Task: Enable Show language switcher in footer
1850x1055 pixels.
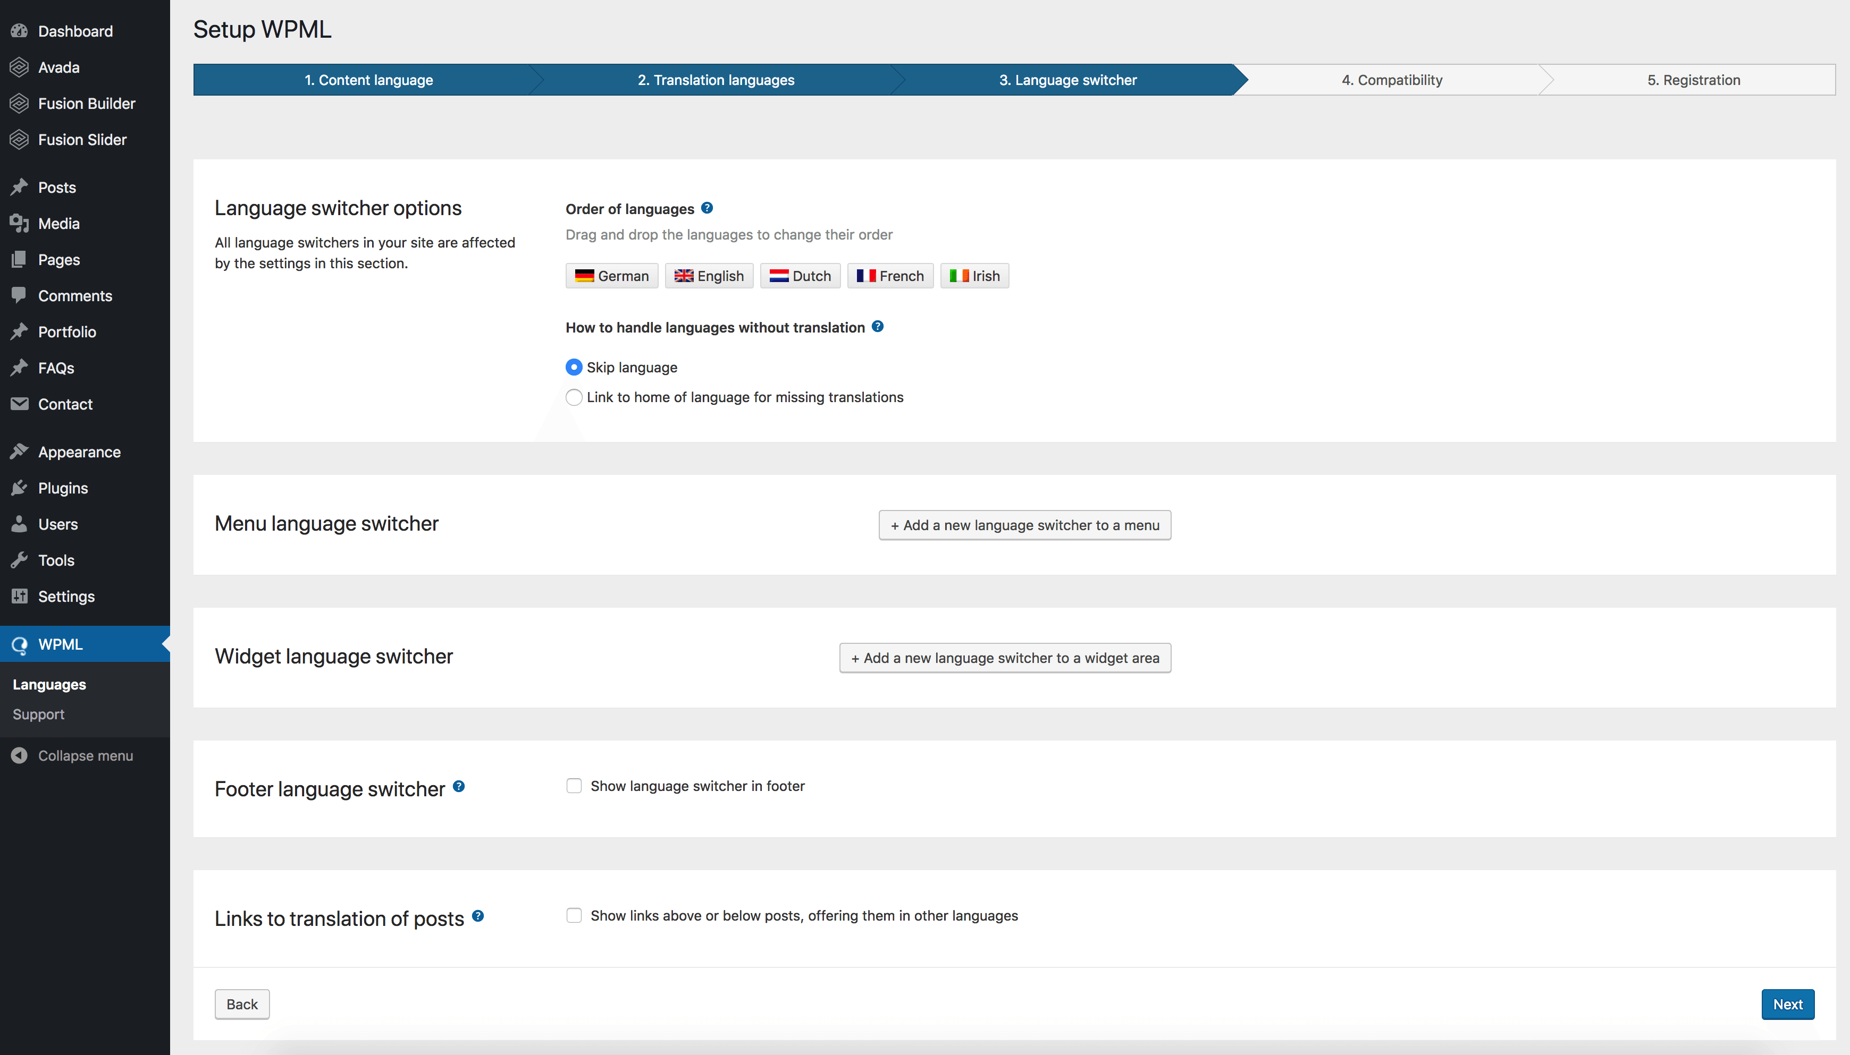Action: pos(574,785)
